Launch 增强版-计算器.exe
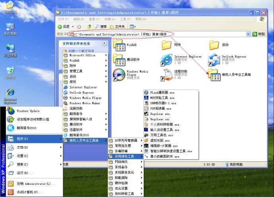Image resolution: width=274 pixels, height=197 pixels. point(171,146)
